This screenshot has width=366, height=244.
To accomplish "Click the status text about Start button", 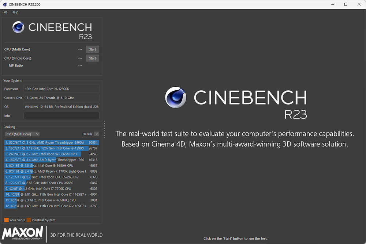I will [x=235, y=239].
